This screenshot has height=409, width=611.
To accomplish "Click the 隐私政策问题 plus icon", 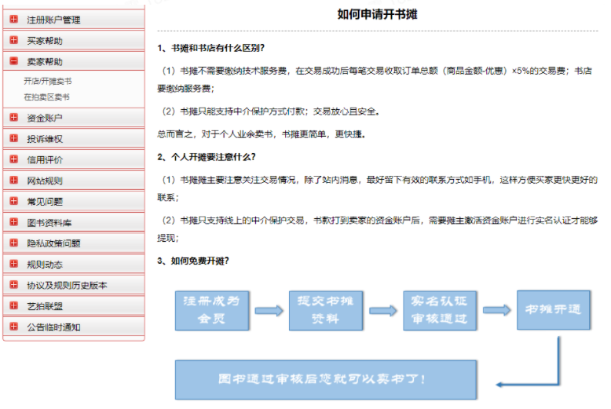I will (14, 243).
